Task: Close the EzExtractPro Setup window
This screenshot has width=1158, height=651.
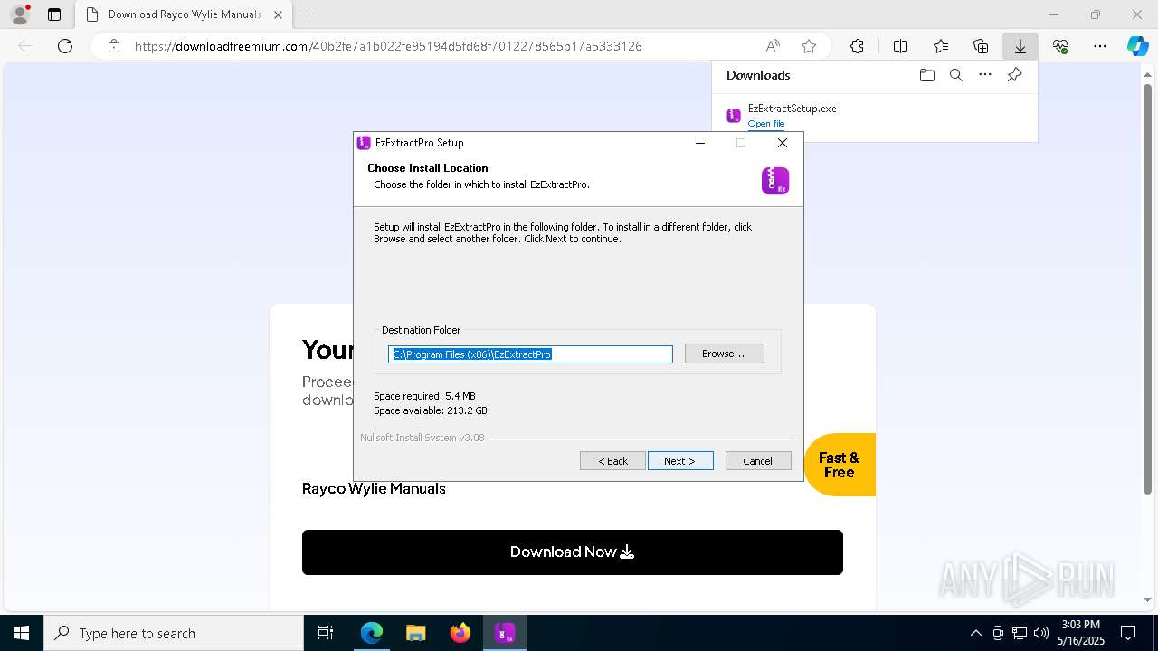Action: click(x=783, y=143)
